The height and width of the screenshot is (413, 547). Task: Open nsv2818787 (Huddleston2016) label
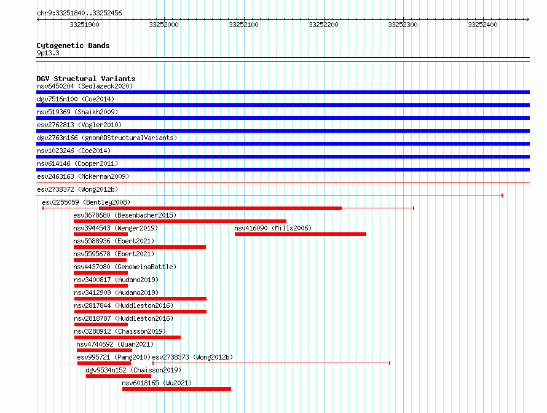[x=124, y=318]
